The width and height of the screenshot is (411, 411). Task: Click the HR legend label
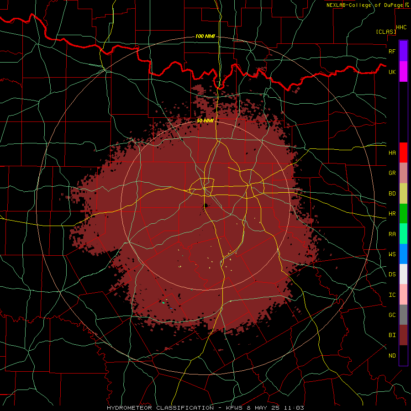[392, 214]
